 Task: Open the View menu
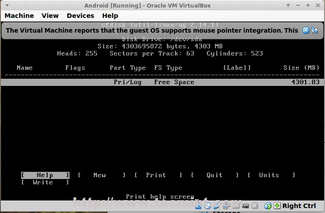point(50,16)
